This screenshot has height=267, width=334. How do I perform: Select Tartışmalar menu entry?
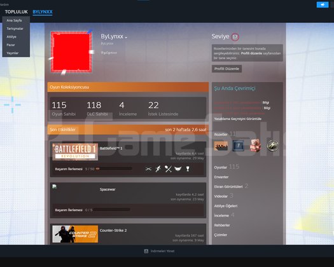[x=15, y=29]
